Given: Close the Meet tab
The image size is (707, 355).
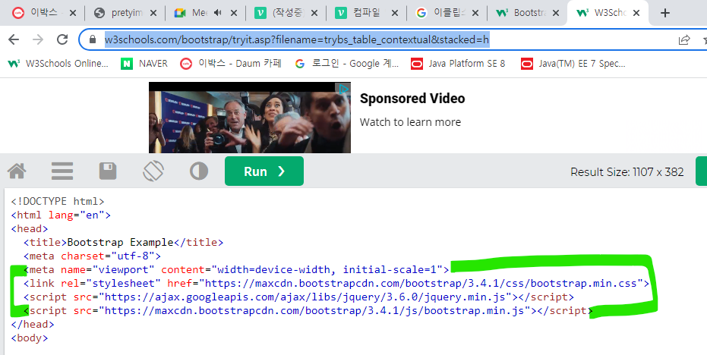Looking at the screenshot, I should point(234,13).
